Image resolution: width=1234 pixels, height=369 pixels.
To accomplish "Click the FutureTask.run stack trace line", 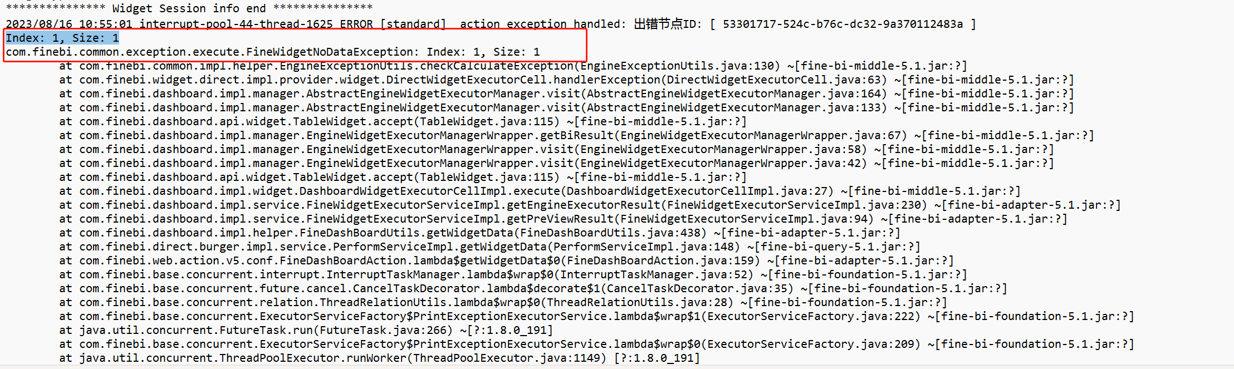I will coord(306,330).
